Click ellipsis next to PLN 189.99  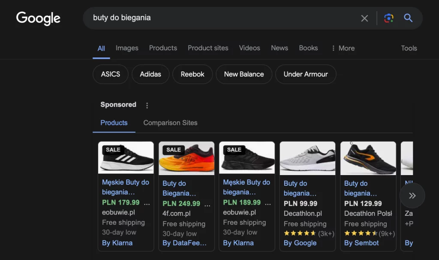(268, 203)
